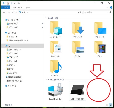Switch to large icons view in status bar
Viewport: 114px width, 108px height.
(111, 105)
